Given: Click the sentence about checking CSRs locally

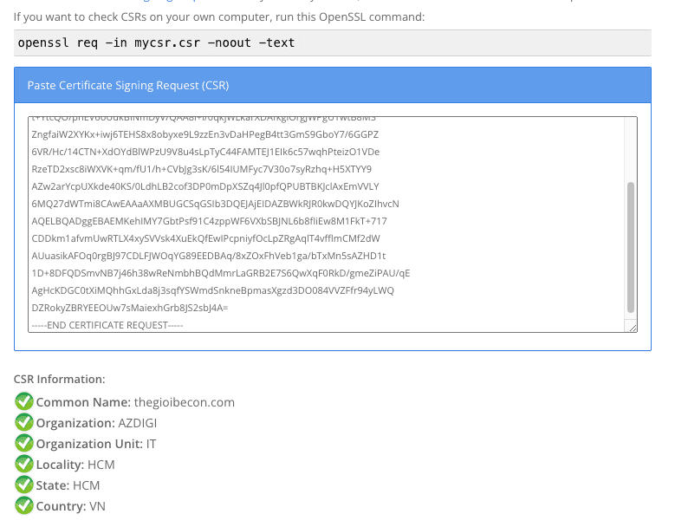Looking at the screenshot, I should [219, 16].
